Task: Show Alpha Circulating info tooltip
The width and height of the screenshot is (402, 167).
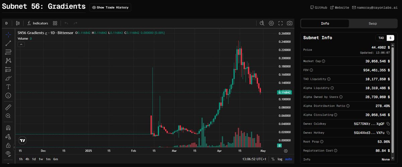Action: 335,115
